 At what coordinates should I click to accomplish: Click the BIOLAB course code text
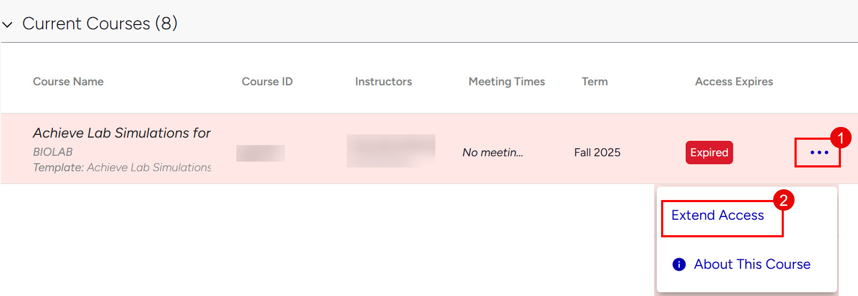53,152
